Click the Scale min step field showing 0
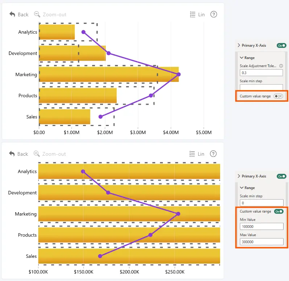The width and height of the screenshot is (289, 281). pos(261,203)
